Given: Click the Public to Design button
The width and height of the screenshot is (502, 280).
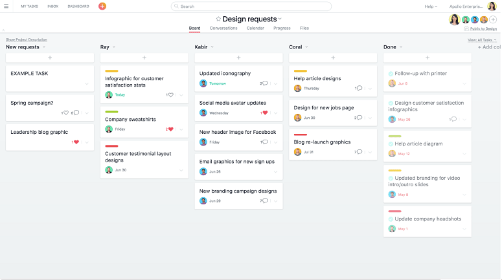Looking at the screenshot, I should click(x=480, y=29).
